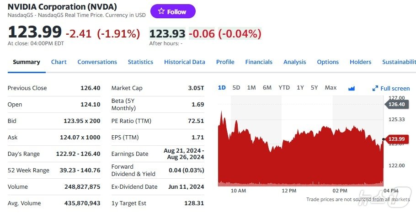Image resolution: width=416 pixels, height=213 pixels.
Task: Open the Analysis tab
Action: click(295, 62)
